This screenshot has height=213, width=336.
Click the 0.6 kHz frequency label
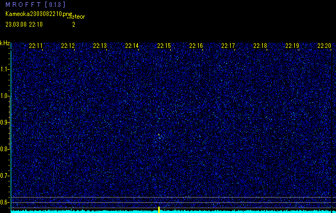(x=5, y=202)
